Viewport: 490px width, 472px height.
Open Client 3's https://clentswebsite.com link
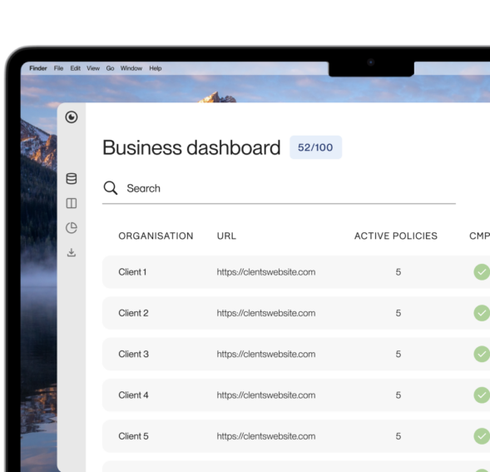pos(266,355)
